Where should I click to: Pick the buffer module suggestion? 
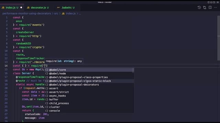[x=89, y=99]
